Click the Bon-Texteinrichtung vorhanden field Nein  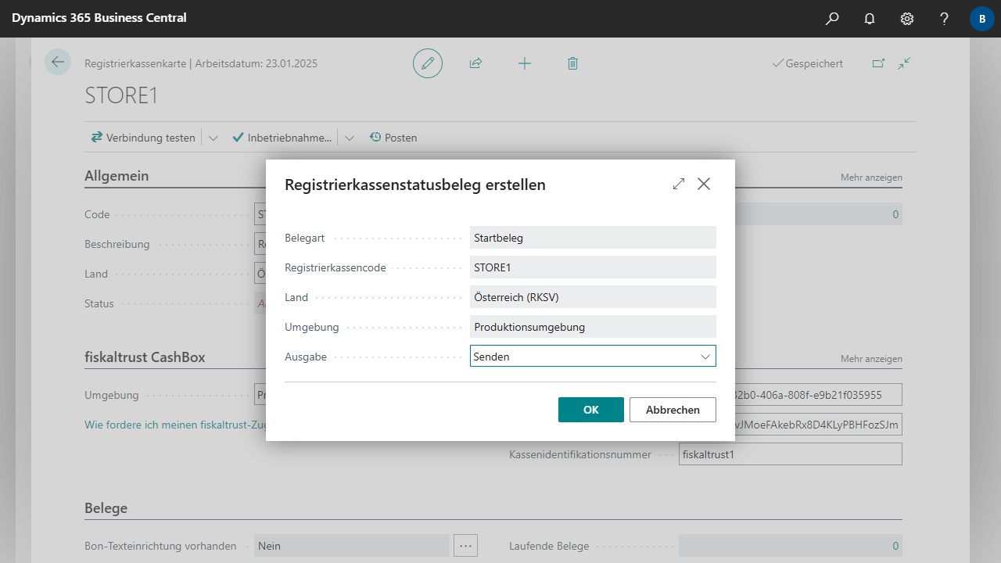[x=352, y=546]
